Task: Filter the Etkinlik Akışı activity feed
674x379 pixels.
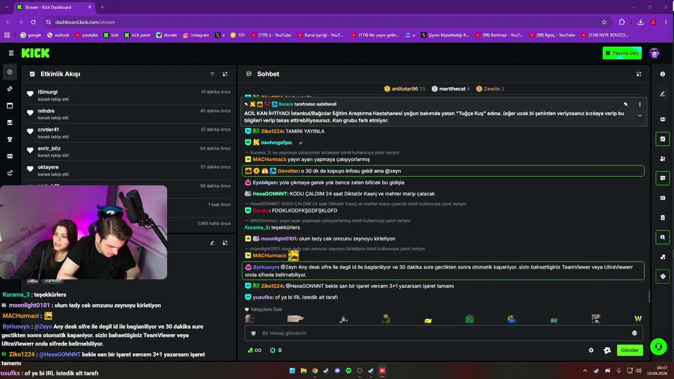Action: 212,74
